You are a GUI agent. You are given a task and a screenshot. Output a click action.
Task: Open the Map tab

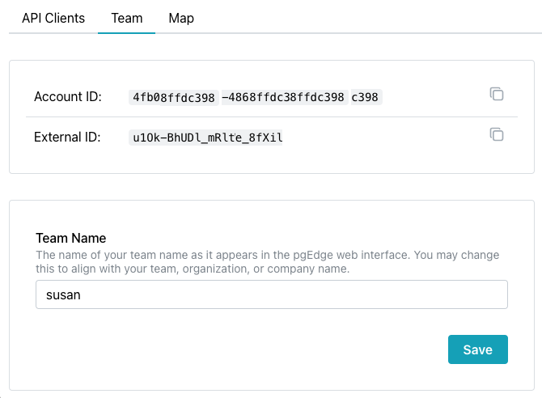[x=181, y=18]
